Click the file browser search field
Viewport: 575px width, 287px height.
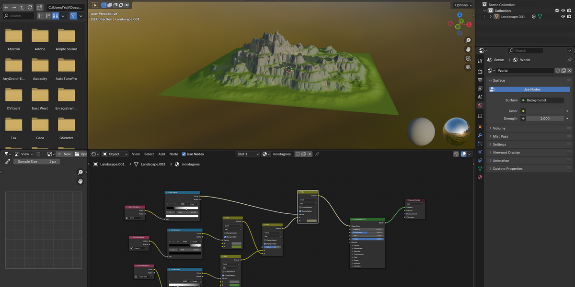coord(19,16)
